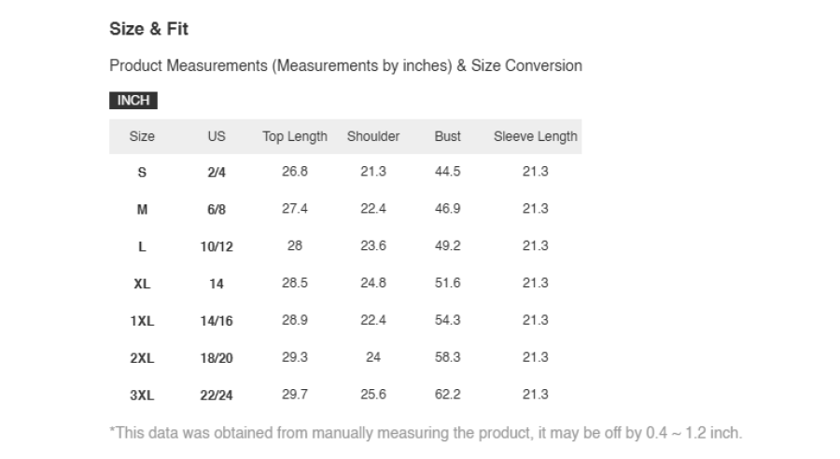The image size is (840, 459).
Task: Select the M size row label
Action: [142, 209]
